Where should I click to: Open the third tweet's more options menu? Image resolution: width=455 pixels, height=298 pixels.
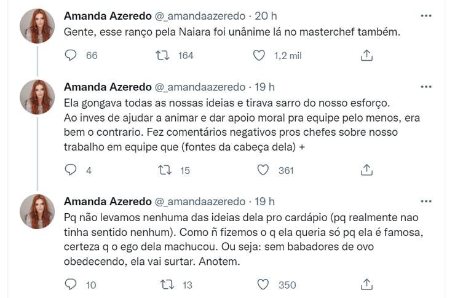pos(425,202)
